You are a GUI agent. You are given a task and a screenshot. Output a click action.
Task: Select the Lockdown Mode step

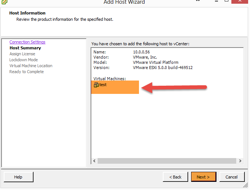point(23,60)
